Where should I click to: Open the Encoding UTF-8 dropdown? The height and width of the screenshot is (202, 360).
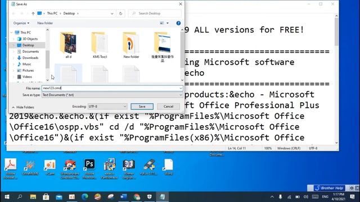pos(107,107)
